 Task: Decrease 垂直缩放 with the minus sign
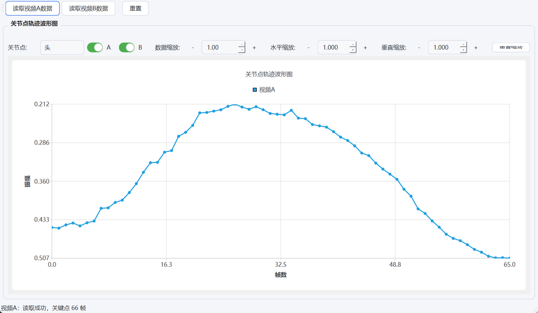coord(419,48)
